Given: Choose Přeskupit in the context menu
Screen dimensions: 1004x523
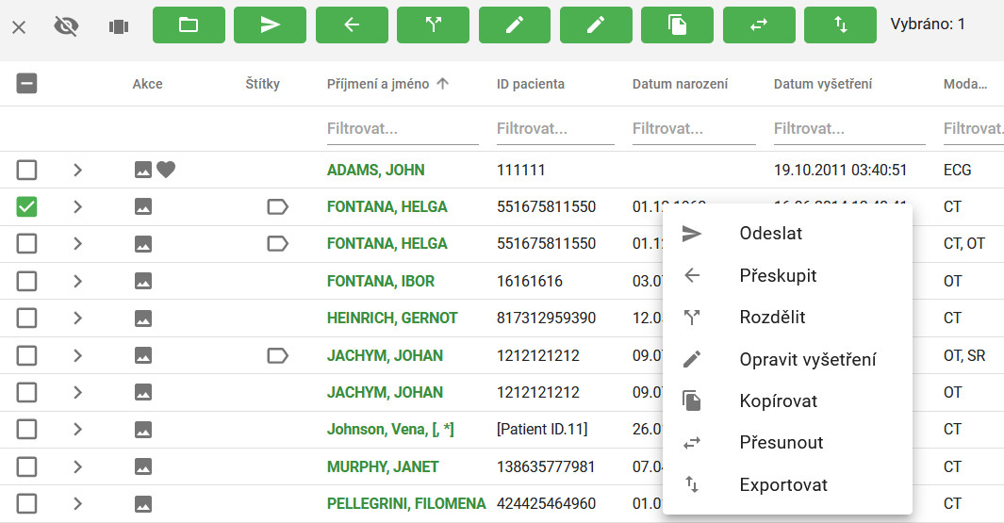Looking at the screenshot, I should pos(787,275).
